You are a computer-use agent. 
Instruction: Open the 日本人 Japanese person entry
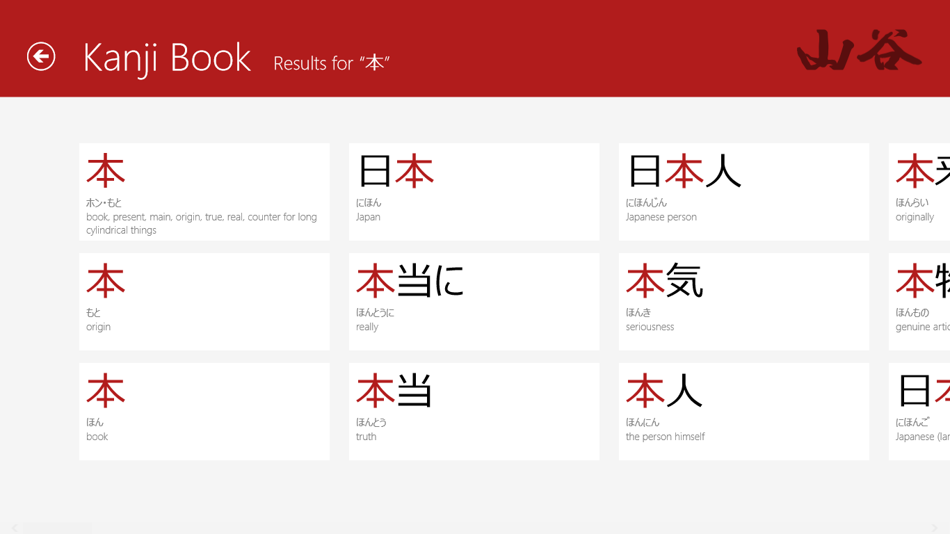[743, 192]
